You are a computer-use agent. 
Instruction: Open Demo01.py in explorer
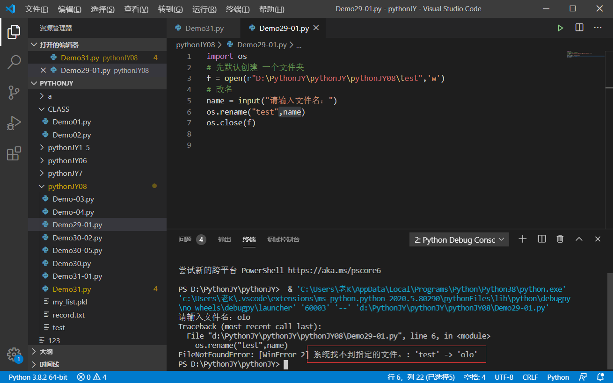coord(97,122)
